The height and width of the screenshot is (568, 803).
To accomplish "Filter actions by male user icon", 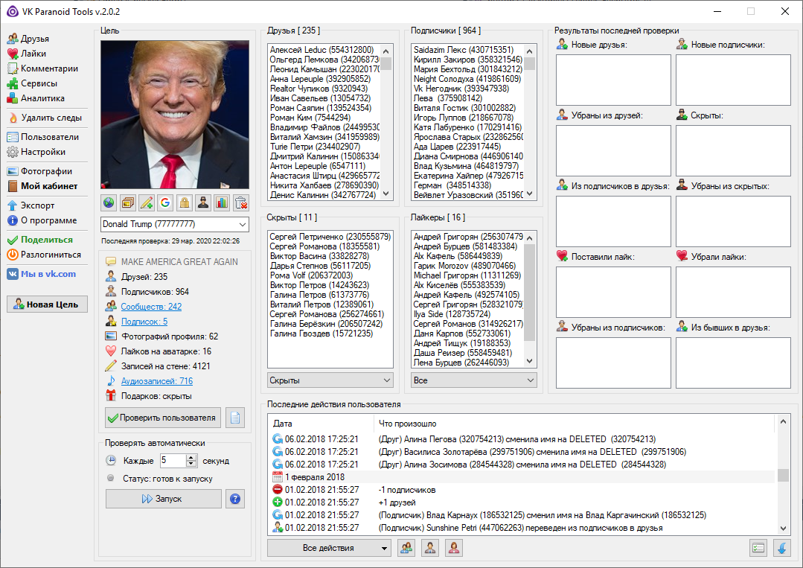I will point(430,548).
